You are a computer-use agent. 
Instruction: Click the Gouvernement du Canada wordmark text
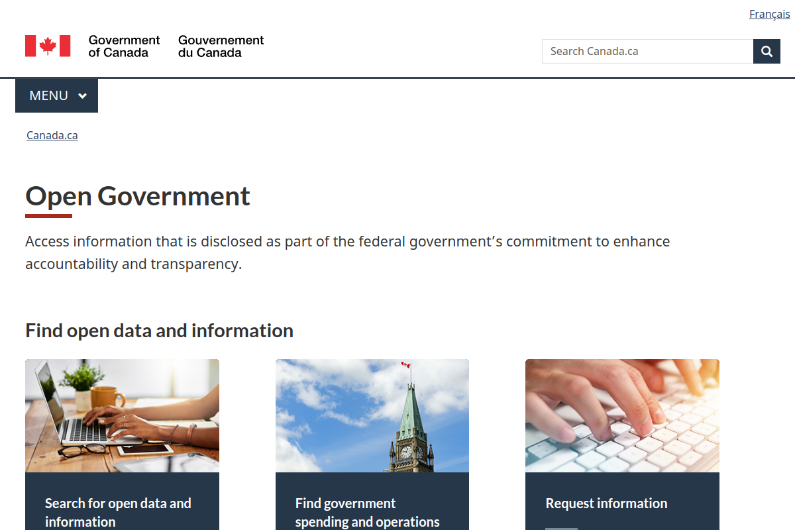(221, 46)
